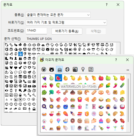The width and height of the screenshot is (134, 136).
Task: Select the wine glass emoji
Action: (x=108, y=128)
